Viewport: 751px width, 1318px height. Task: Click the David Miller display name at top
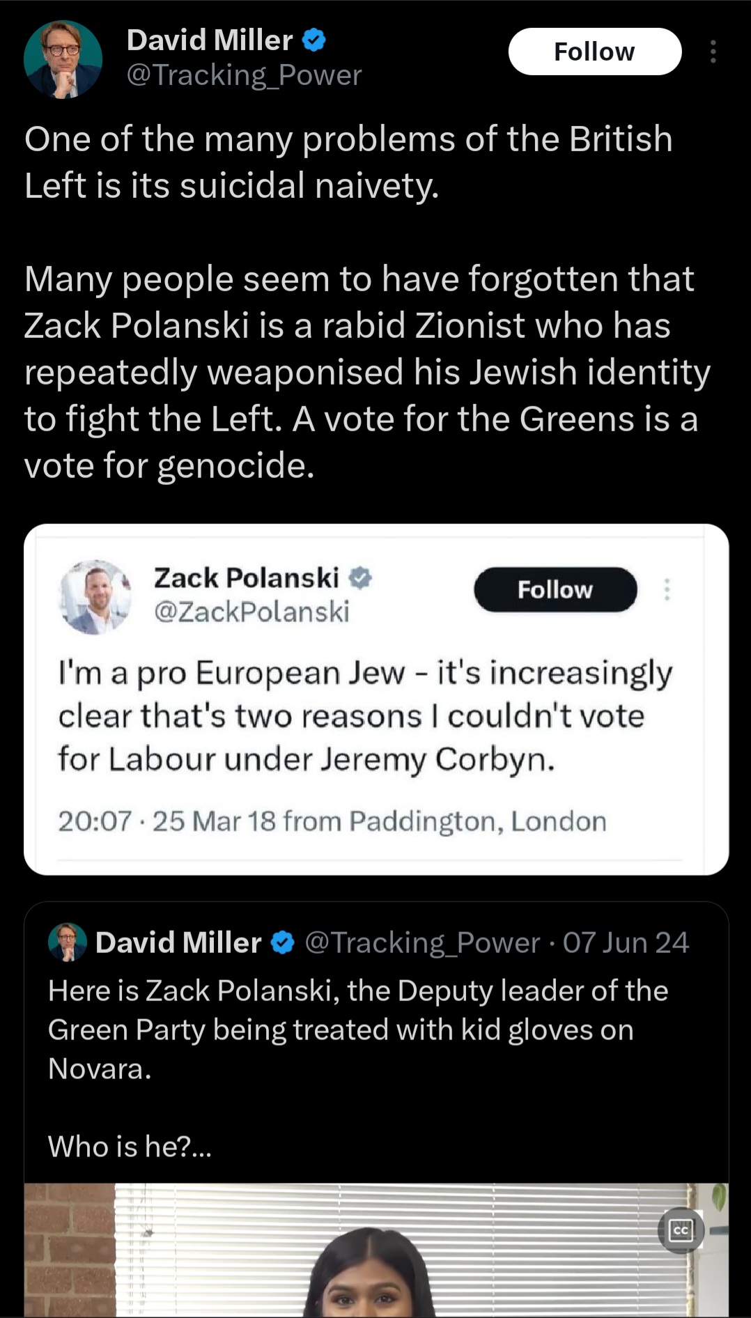210,40
